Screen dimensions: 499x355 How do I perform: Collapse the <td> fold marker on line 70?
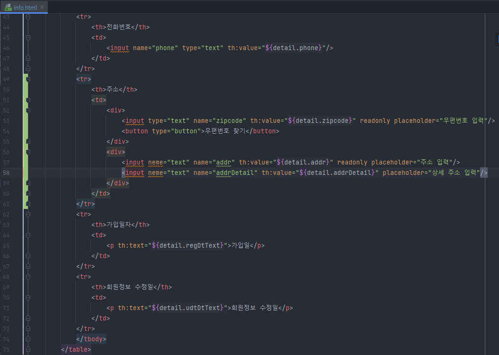[x=28, y=297]
